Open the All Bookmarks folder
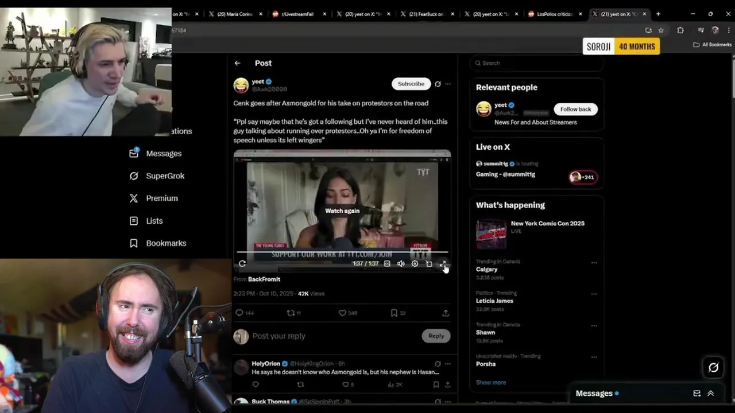 (x=712, y=45)
